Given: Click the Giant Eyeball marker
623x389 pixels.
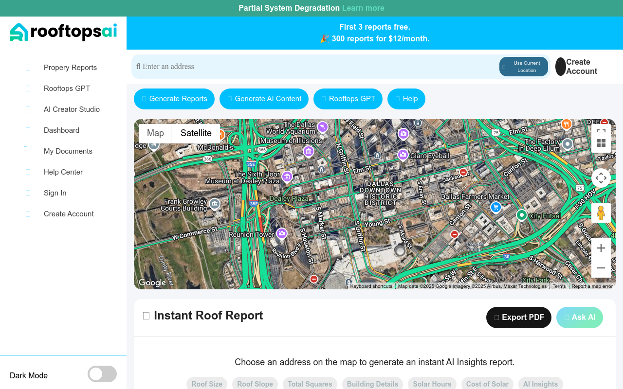Looking at the screenshot, I should [403, 155].
